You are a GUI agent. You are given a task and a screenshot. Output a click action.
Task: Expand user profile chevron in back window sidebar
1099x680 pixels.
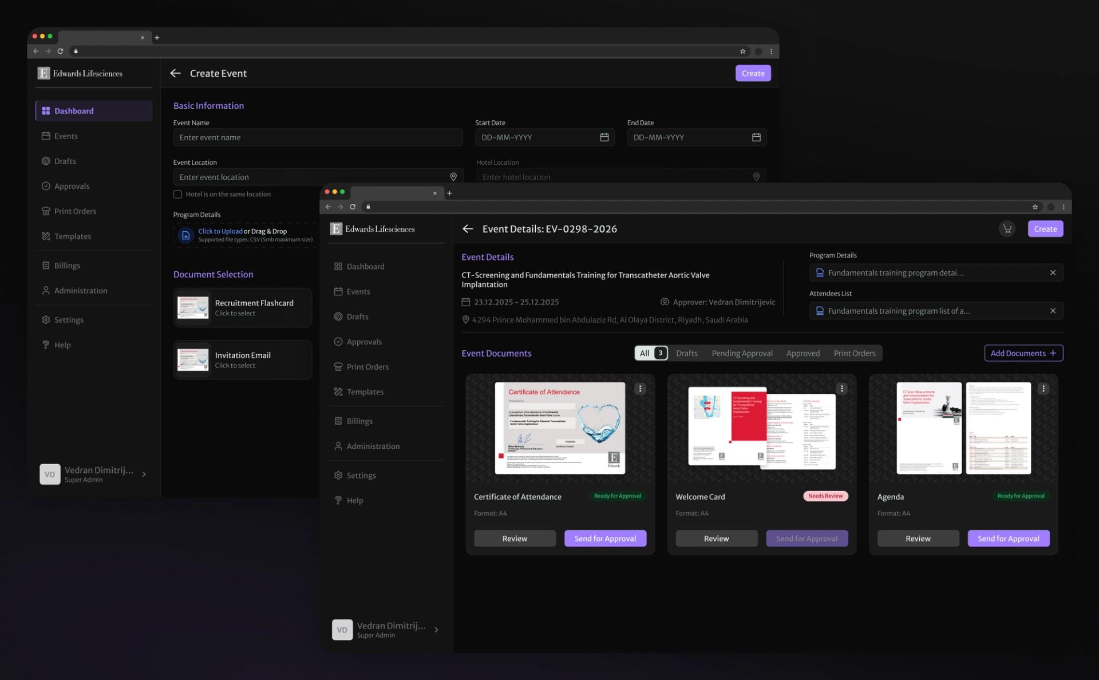[x=144, y=475]
